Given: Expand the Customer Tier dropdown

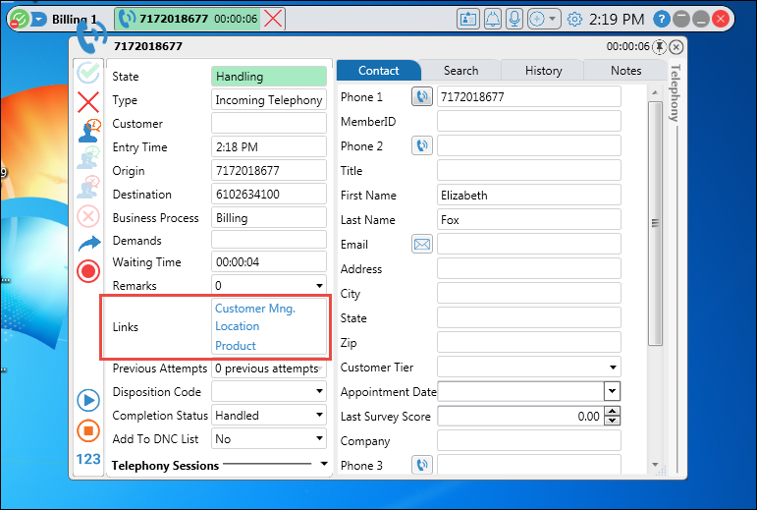Looking at the screenshot, I should click(x=613, y=368).
